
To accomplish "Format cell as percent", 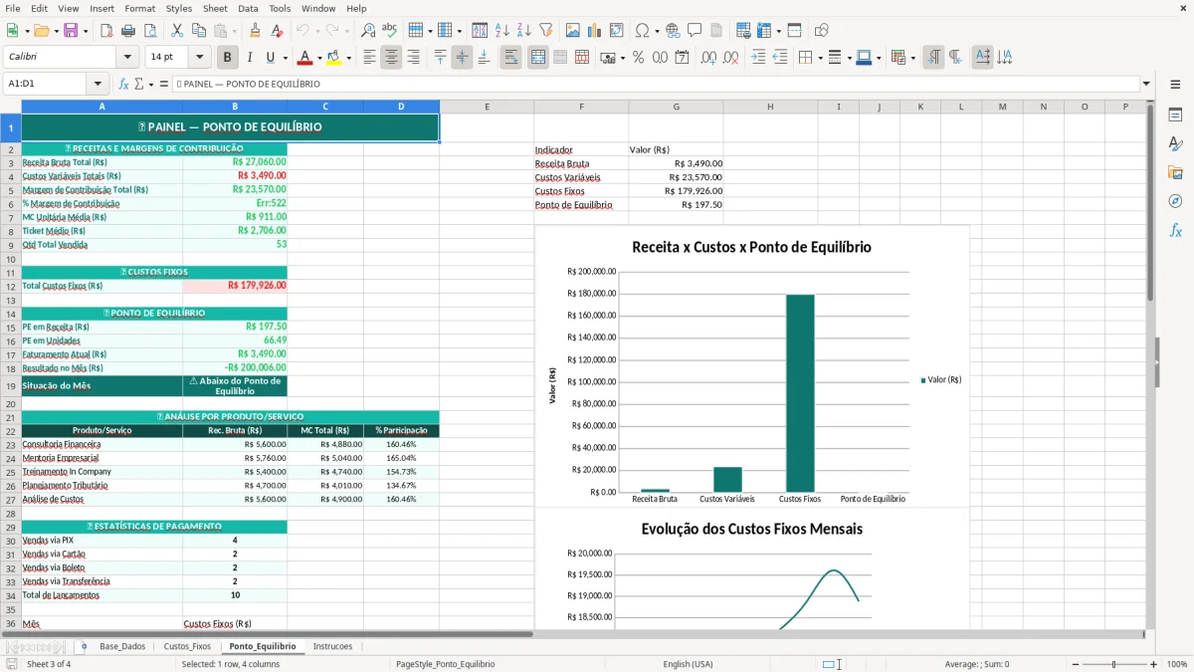I will point(638,58).
